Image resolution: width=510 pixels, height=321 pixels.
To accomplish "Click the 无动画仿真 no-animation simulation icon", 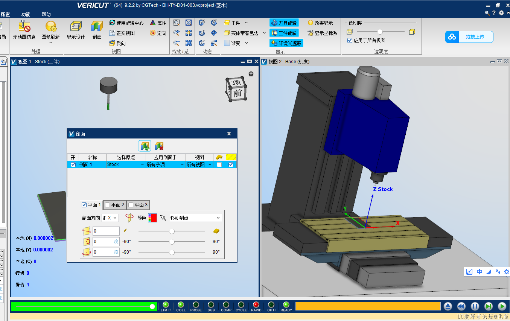I will 24,26.
